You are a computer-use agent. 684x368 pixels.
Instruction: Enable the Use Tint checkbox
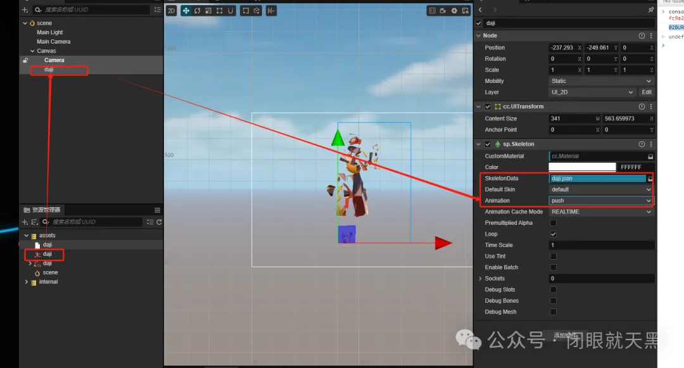tap(553, 257)
